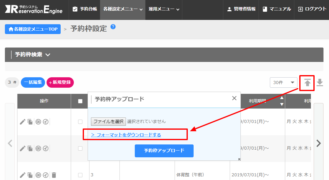Click the イ circle icon in the 体育館（午前） row
The height and width of the screenshot is (180, 329).
[46, 175]
